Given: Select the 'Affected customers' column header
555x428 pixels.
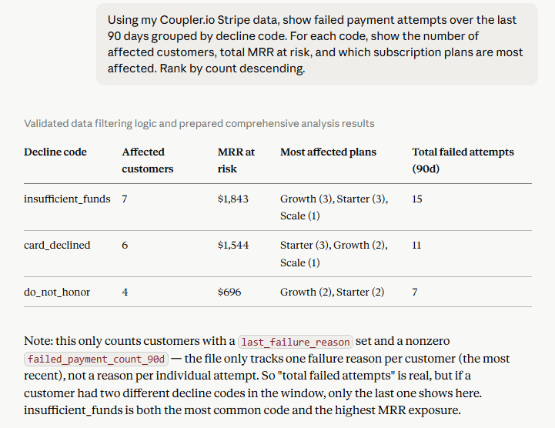Looking at the screenshot, I should pos(148,160).
